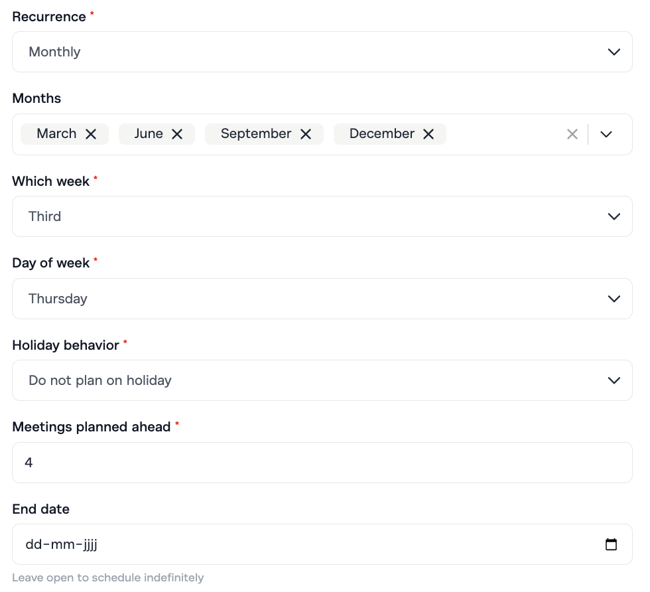Expand the Which week dropdown
The height and width of the screenshot is (592, 650).
point(322,216)
